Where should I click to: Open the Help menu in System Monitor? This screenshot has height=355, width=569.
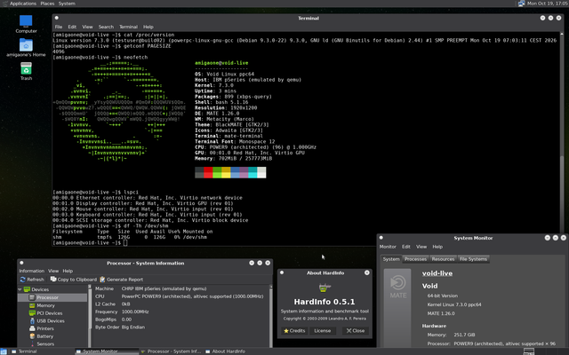point(437,247)
